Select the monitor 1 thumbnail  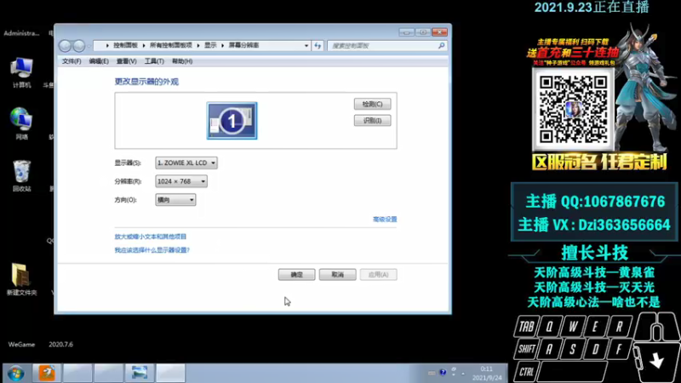(232, 121)
